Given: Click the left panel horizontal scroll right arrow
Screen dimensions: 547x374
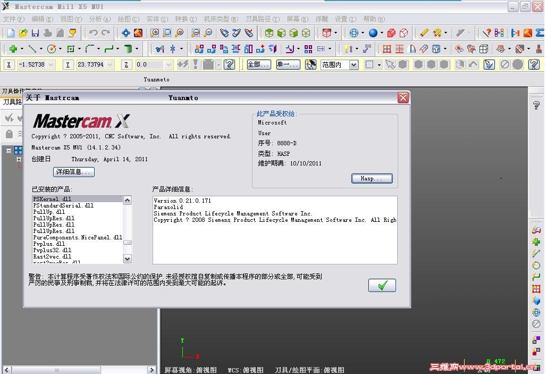Looking at the screenshot, I should (x=152, y=370).
